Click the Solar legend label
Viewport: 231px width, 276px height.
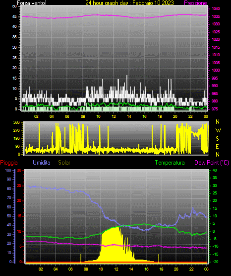64,163
